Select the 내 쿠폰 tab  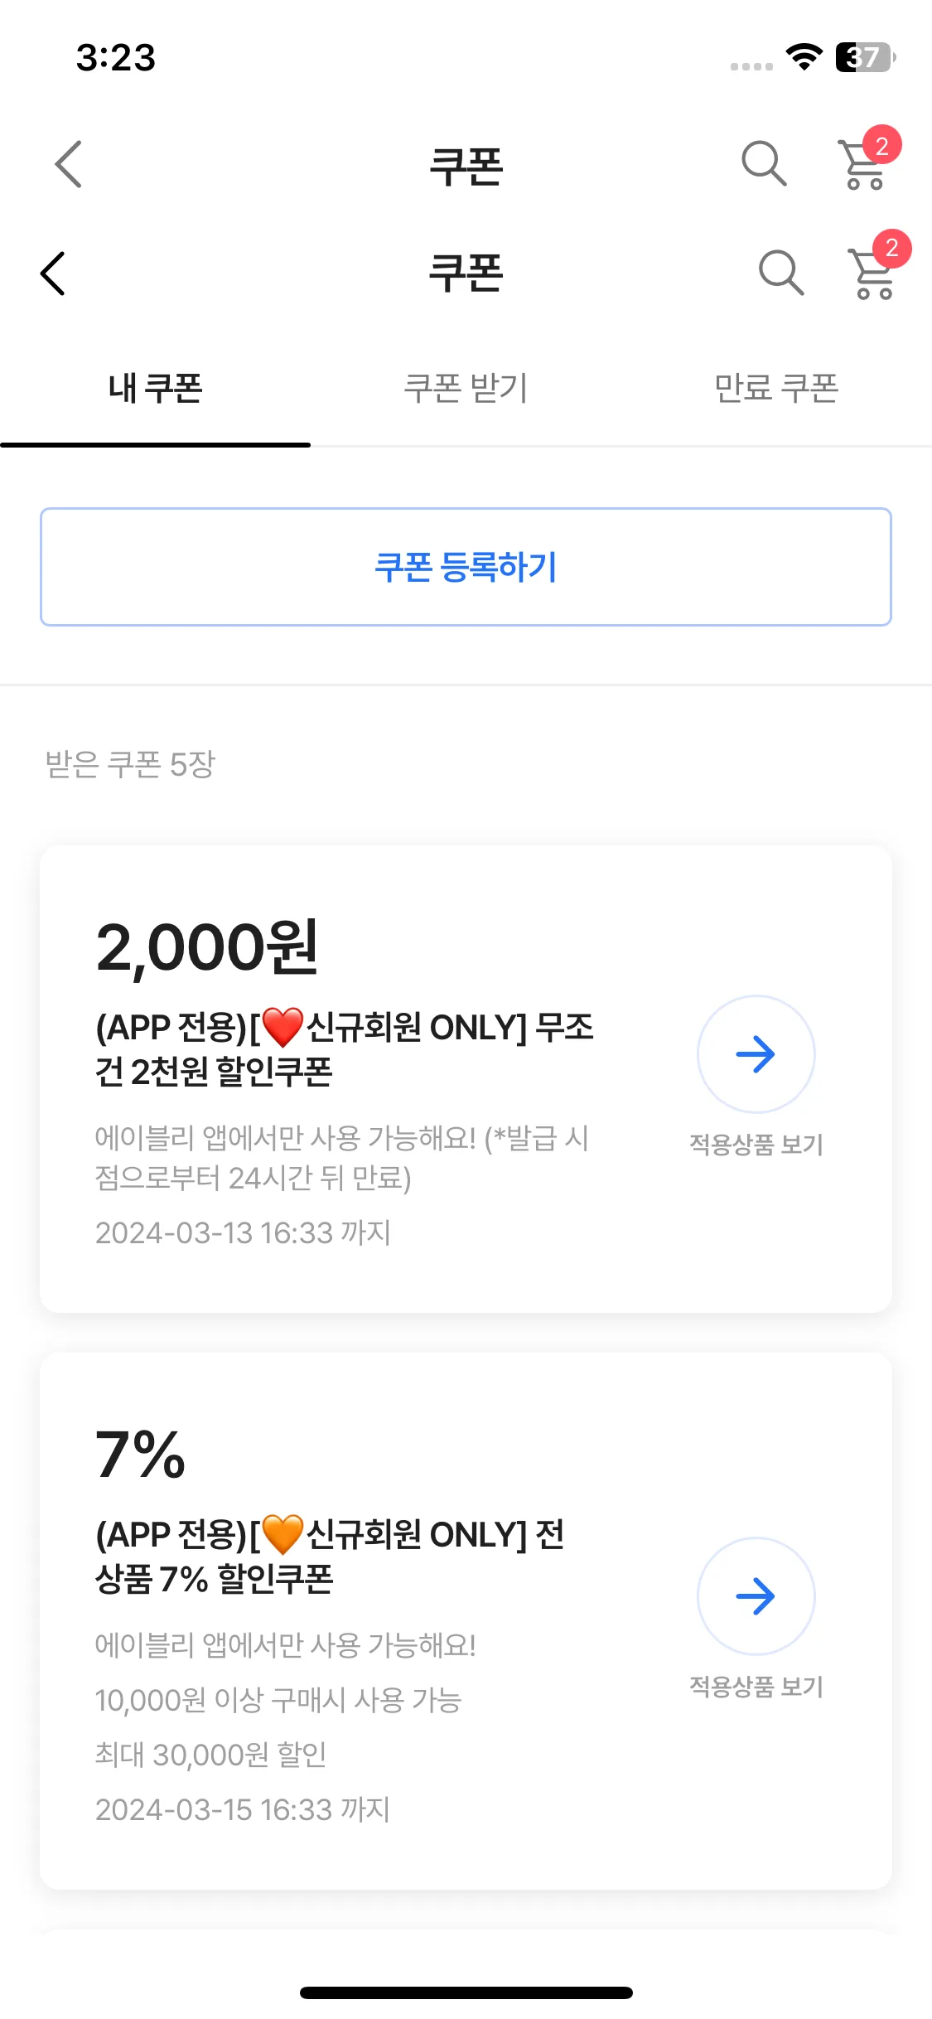(x=155, y=388)
